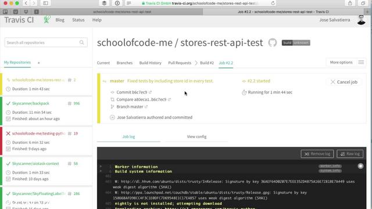Switch to the View config tab
The image size is (372, 209).
point(196,137)
